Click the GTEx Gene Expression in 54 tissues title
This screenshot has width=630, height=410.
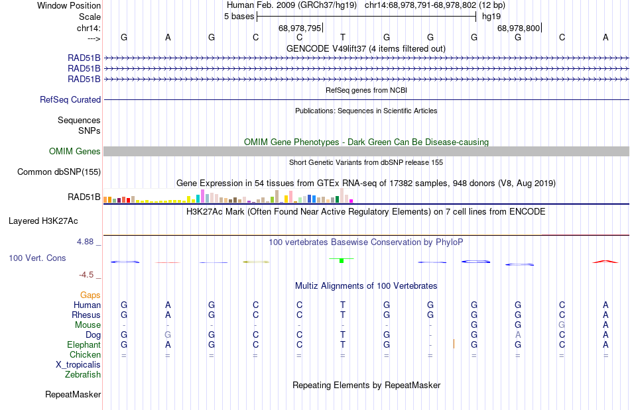[366, 183]
